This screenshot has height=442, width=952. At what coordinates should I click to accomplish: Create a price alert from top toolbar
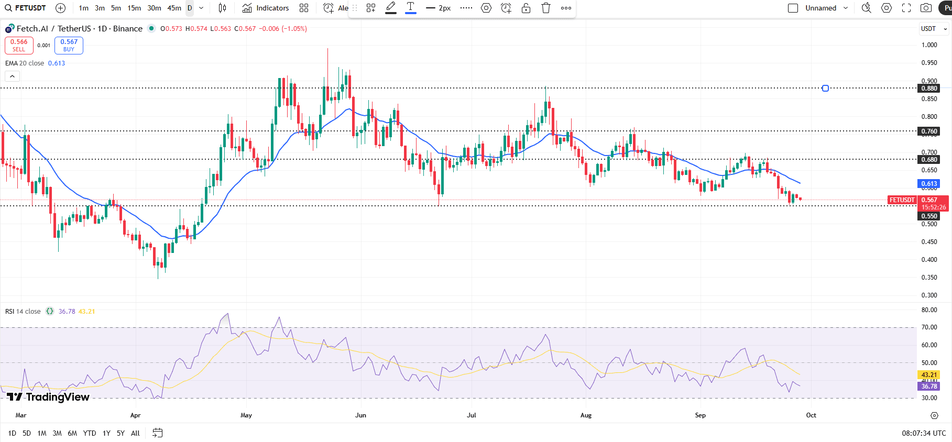point(335,8)
